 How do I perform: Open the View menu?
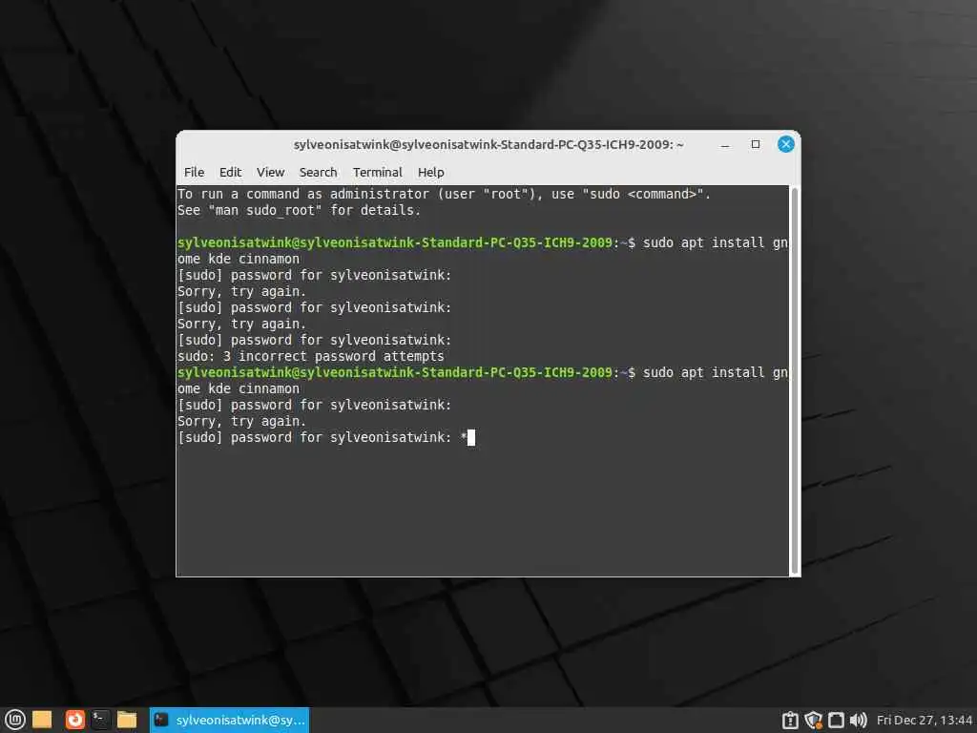[270, 172]
